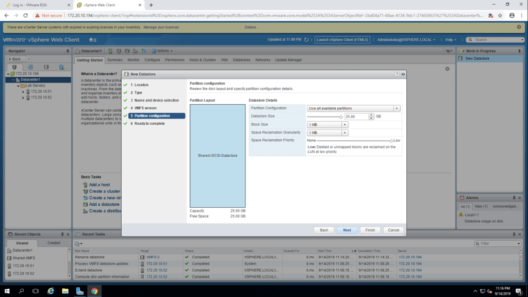The height and width of the screenshot is (297, 528).
Task: Select the Hosts and Clusters navigator icon
Action: pyautogui.click(x=14, y=67)
